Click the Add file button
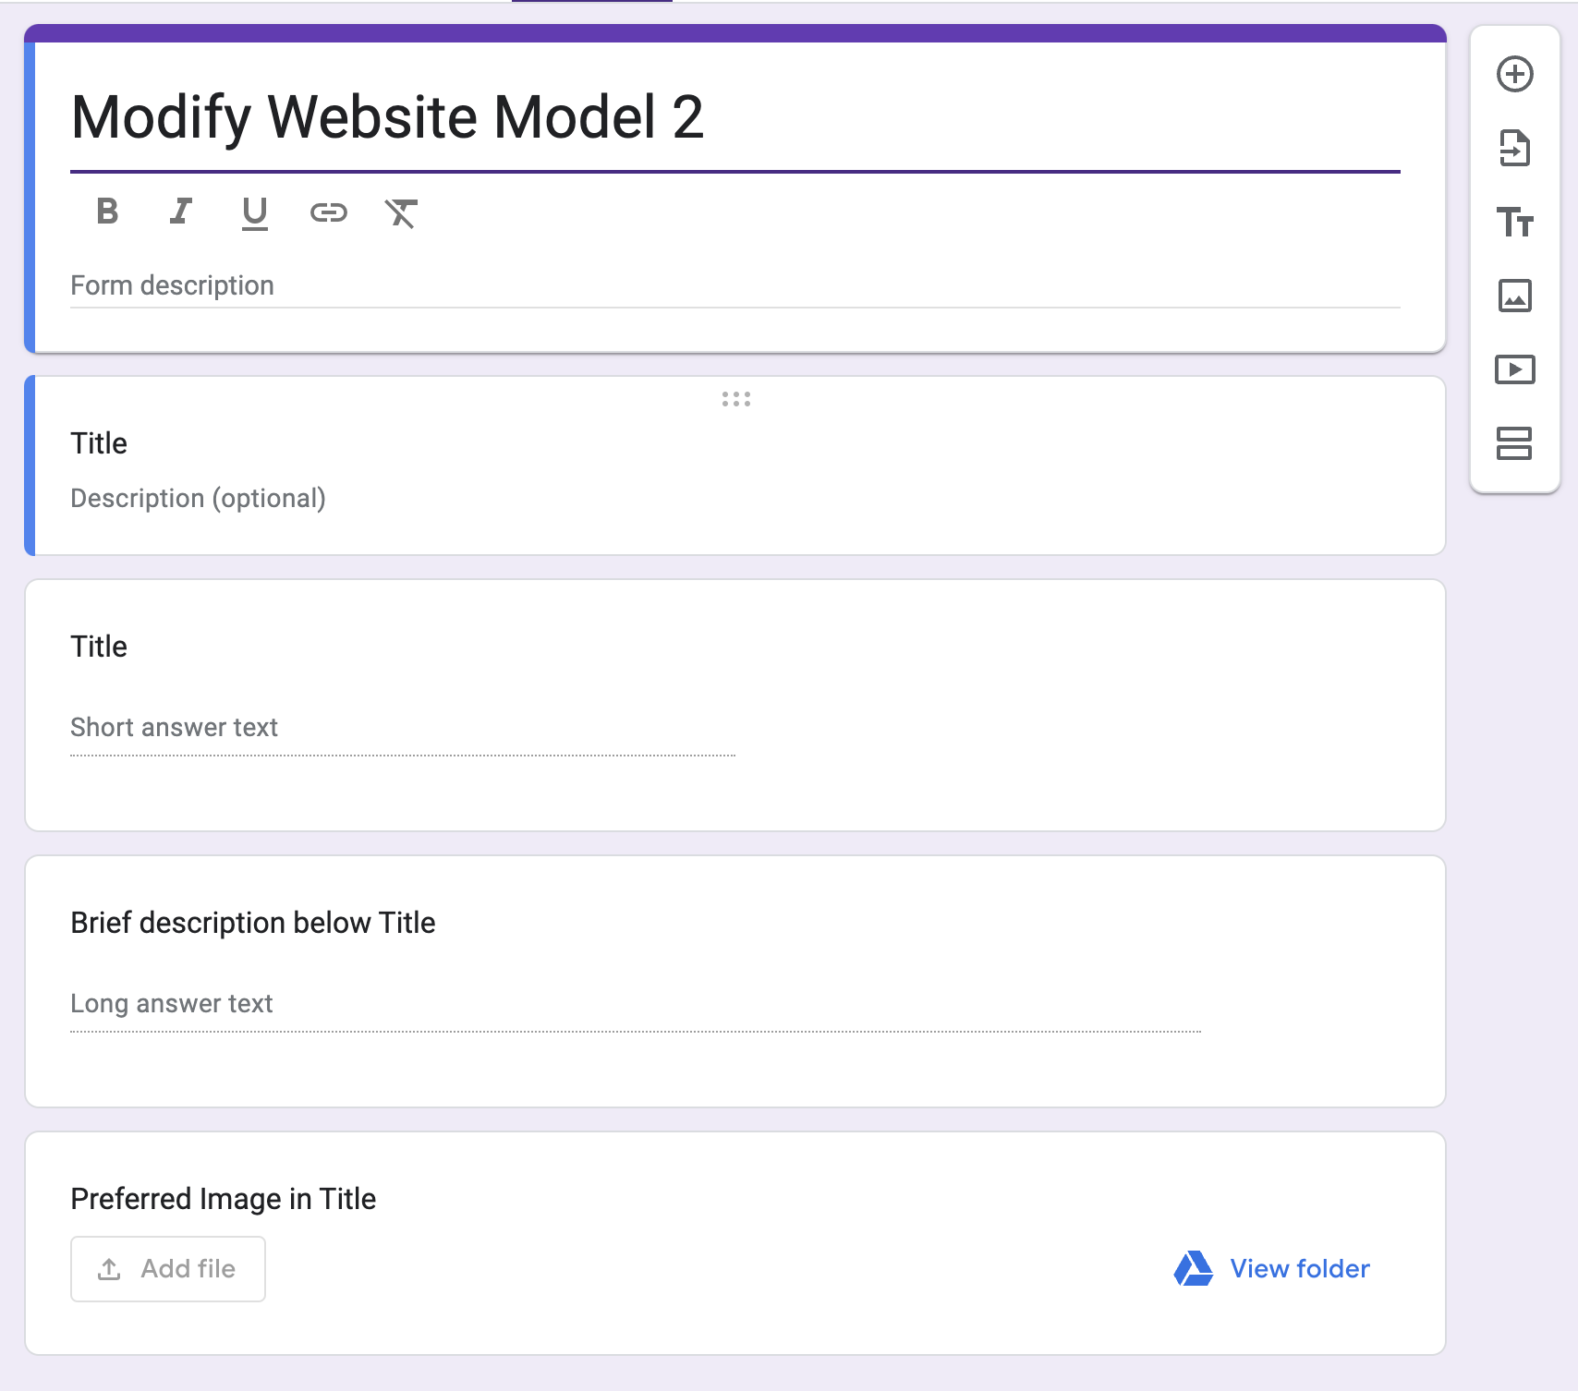 168,1269
